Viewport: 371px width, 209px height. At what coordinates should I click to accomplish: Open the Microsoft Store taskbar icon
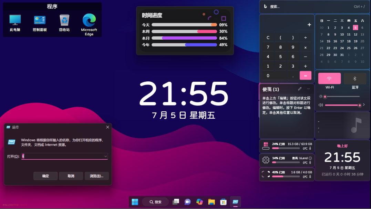(223, 202)
